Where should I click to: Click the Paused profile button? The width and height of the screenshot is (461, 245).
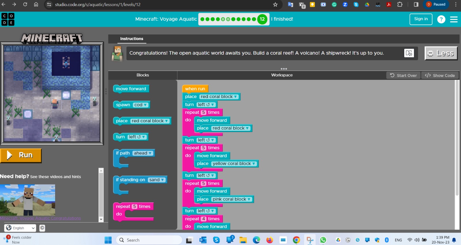(436, 4)
